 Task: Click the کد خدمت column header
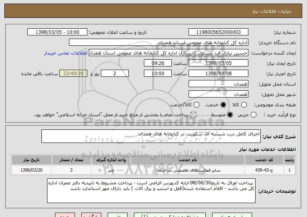[x=264, y=160]
